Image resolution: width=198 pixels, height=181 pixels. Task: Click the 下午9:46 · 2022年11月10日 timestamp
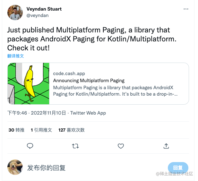[37, 113]
